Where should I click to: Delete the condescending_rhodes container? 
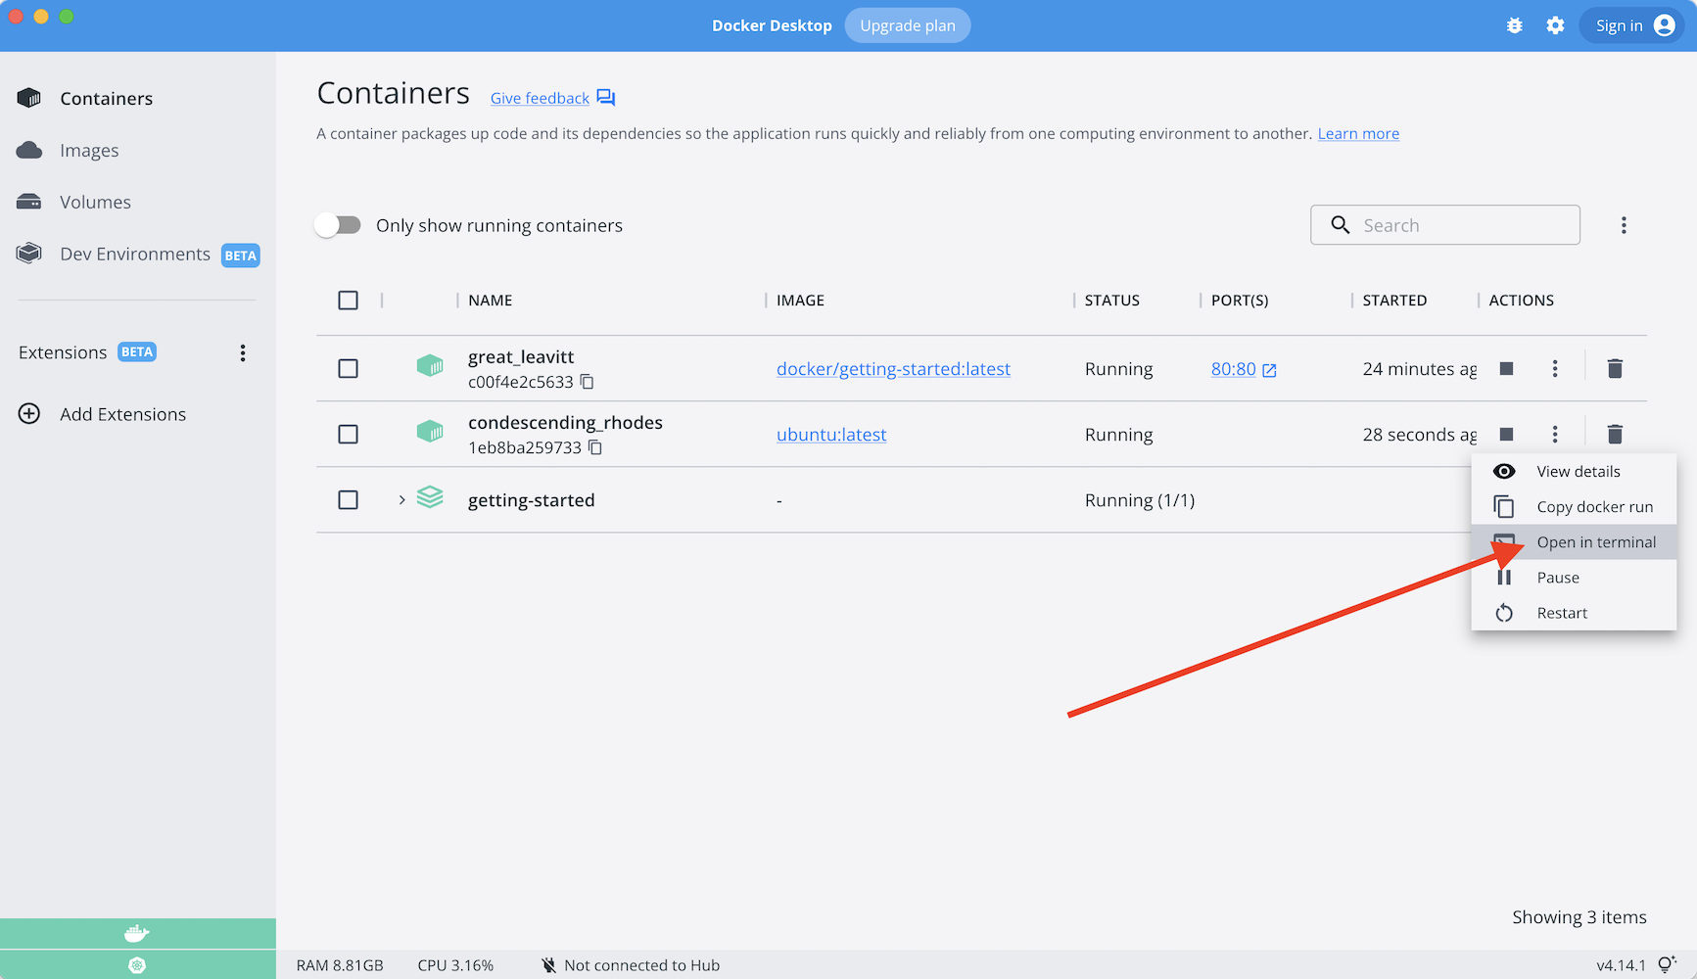[x=1614, y=434]
